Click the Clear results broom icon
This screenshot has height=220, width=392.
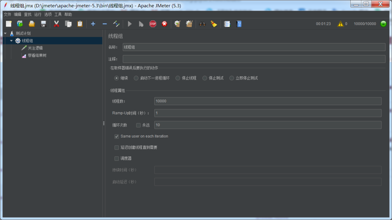177,24
